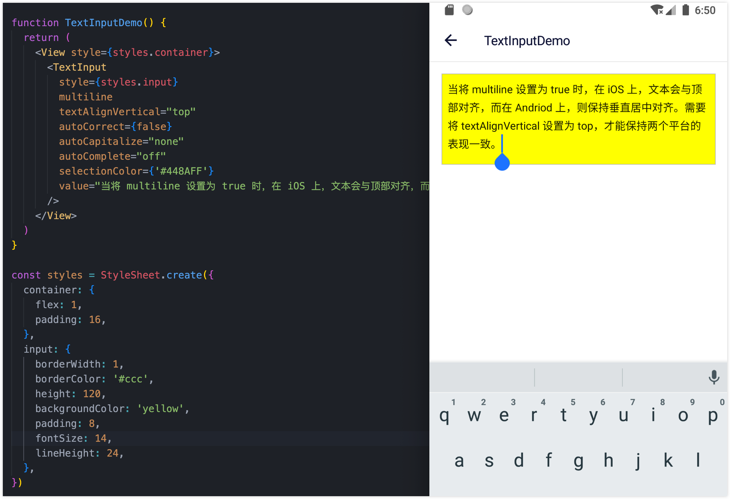The height and width of the screenshot is (499, 730).
Task: Tap the loading circle status icon
Action: coord(467,10)
